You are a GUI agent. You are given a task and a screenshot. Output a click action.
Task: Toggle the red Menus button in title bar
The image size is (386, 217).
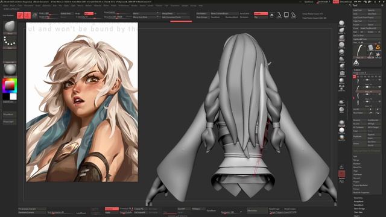pos(336,2)
